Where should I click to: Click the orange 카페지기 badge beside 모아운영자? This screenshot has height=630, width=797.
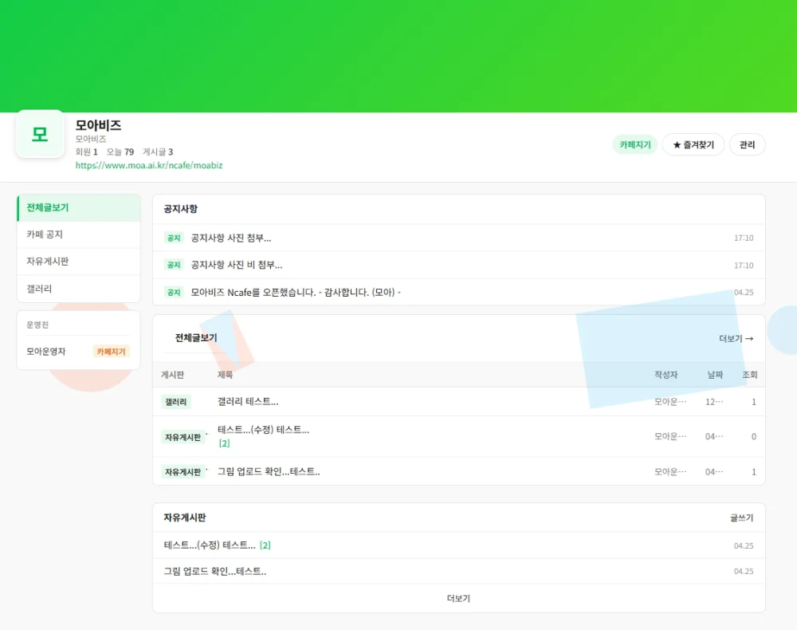[111, 352]
